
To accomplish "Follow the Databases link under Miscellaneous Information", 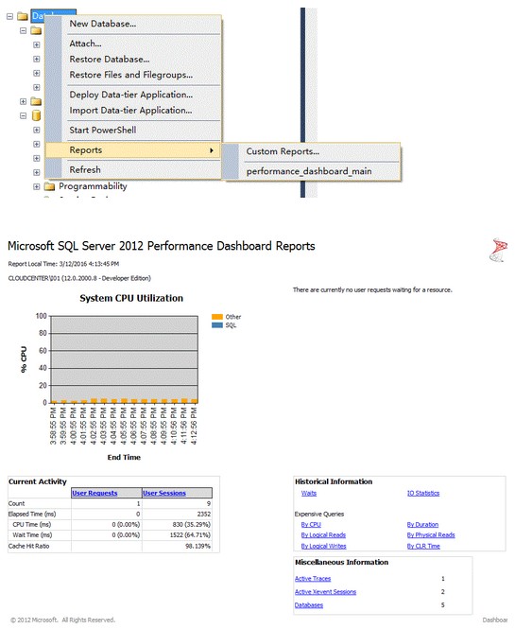I will click(309, 605).
